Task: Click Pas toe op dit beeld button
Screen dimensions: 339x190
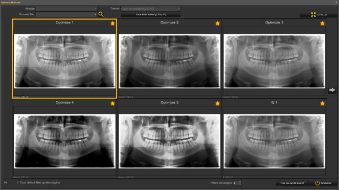Action: click(x=292, y=183)
